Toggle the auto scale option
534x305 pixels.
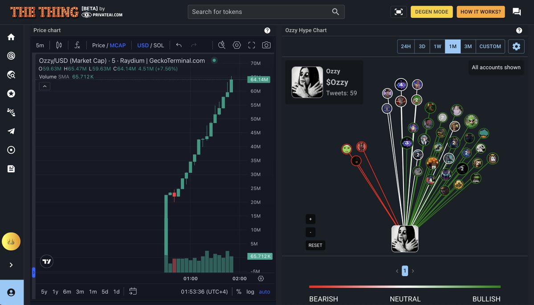click(x=265, y=292)
